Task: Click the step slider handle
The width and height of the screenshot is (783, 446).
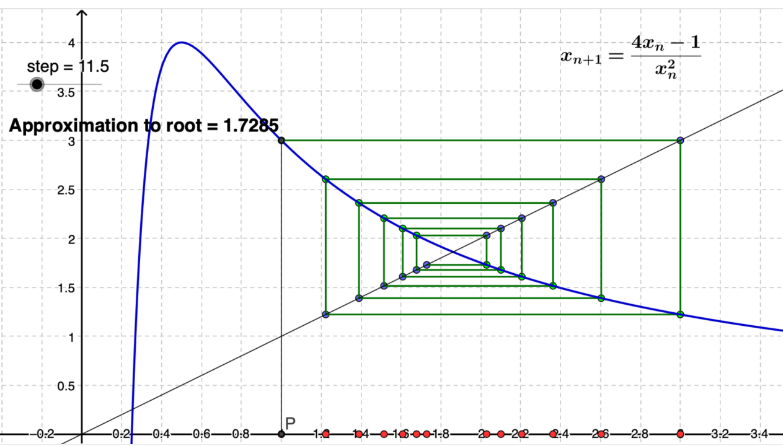Action: 37,84
